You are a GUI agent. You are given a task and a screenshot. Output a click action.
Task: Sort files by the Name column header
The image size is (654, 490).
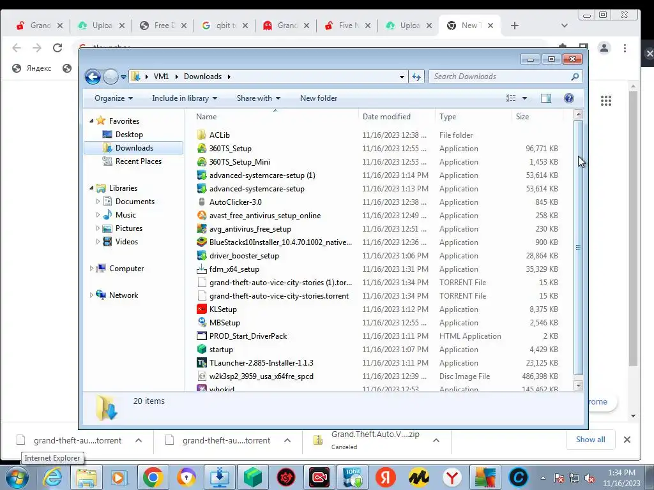click(275, 117)
